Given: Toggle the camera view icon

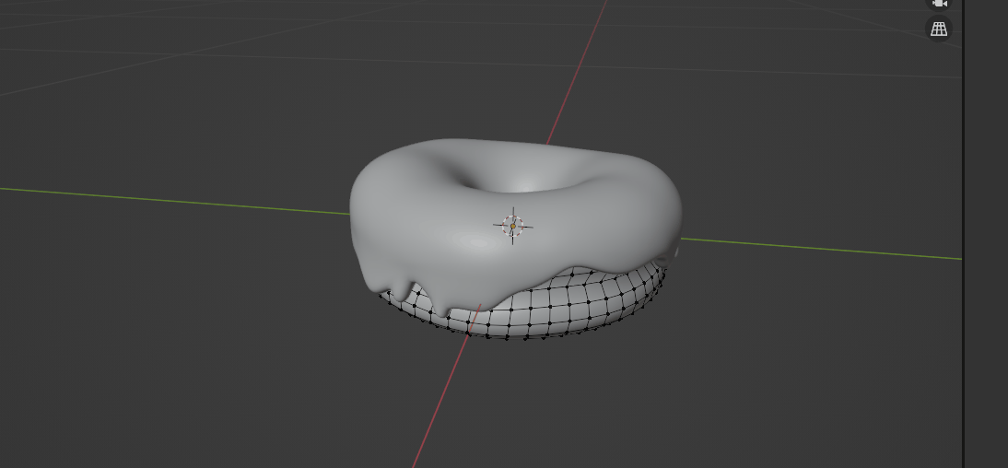Looking at the screenshot, I should tap(939, 3).
